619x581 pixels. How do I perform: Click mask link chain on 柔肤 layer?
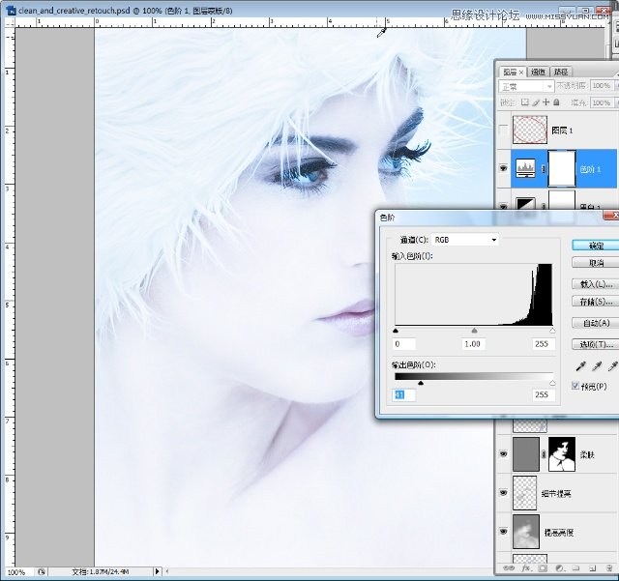(x=544, y=454)
